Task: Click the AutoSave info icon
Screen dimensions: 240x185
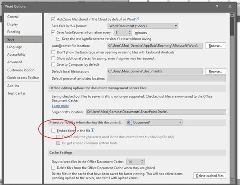Action: pyautogui.click(x=137, y=19)
